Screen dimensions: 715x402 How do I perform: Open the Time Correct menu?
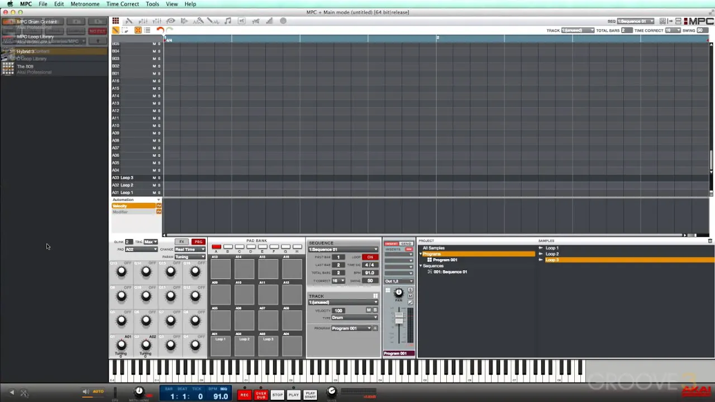(122, 4)
